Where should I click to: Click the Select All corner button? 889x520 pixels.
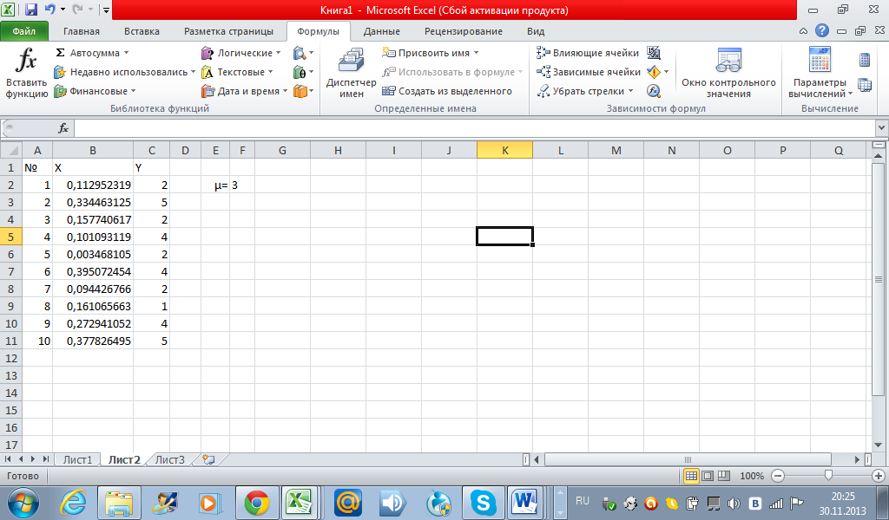10,150
